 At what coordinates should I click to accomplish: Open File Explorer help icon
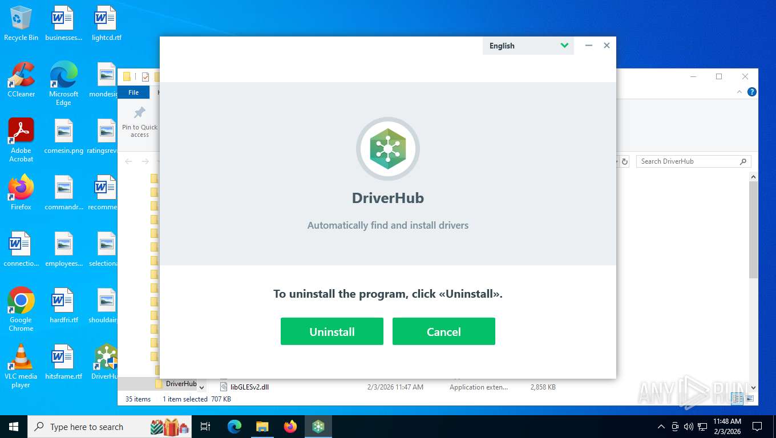pos(752,92)
